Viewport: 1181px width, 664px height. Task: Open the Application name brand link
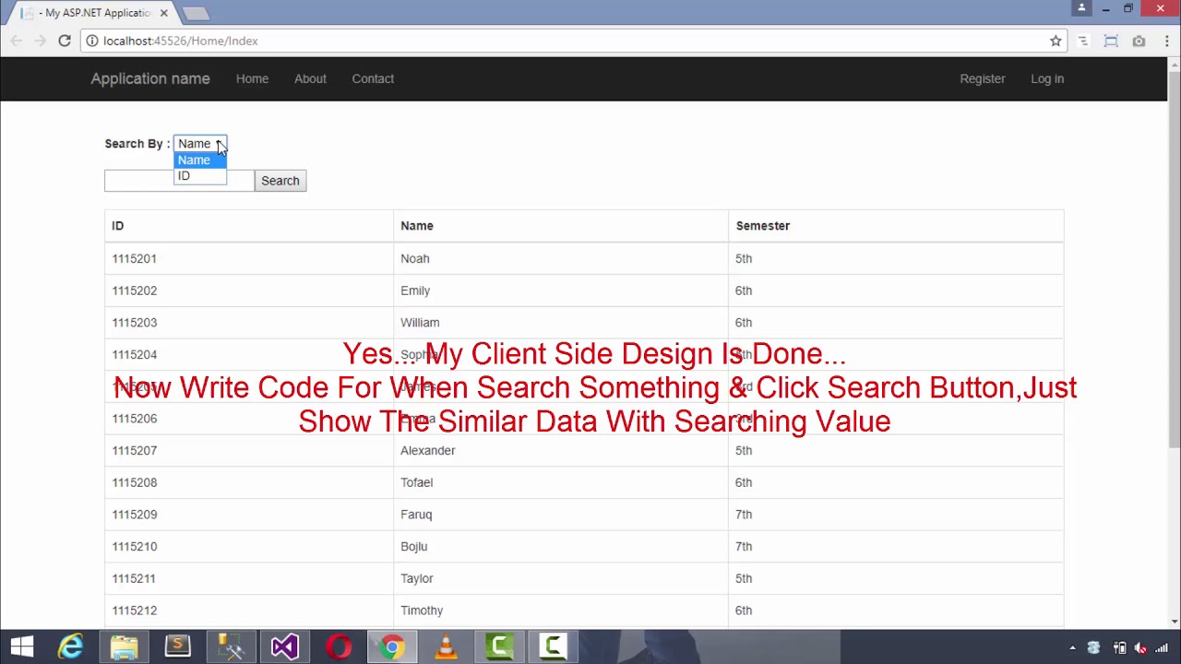click(x=150, y=78)
